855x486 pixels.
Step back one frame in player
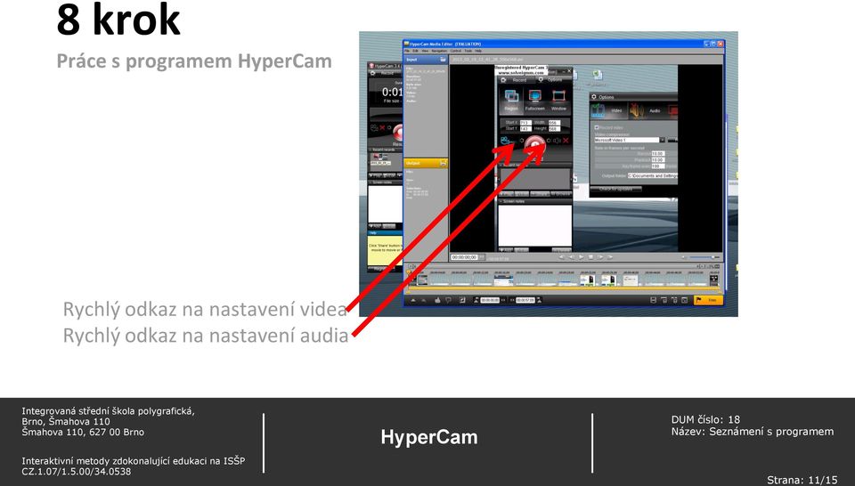tap(572, 257)
